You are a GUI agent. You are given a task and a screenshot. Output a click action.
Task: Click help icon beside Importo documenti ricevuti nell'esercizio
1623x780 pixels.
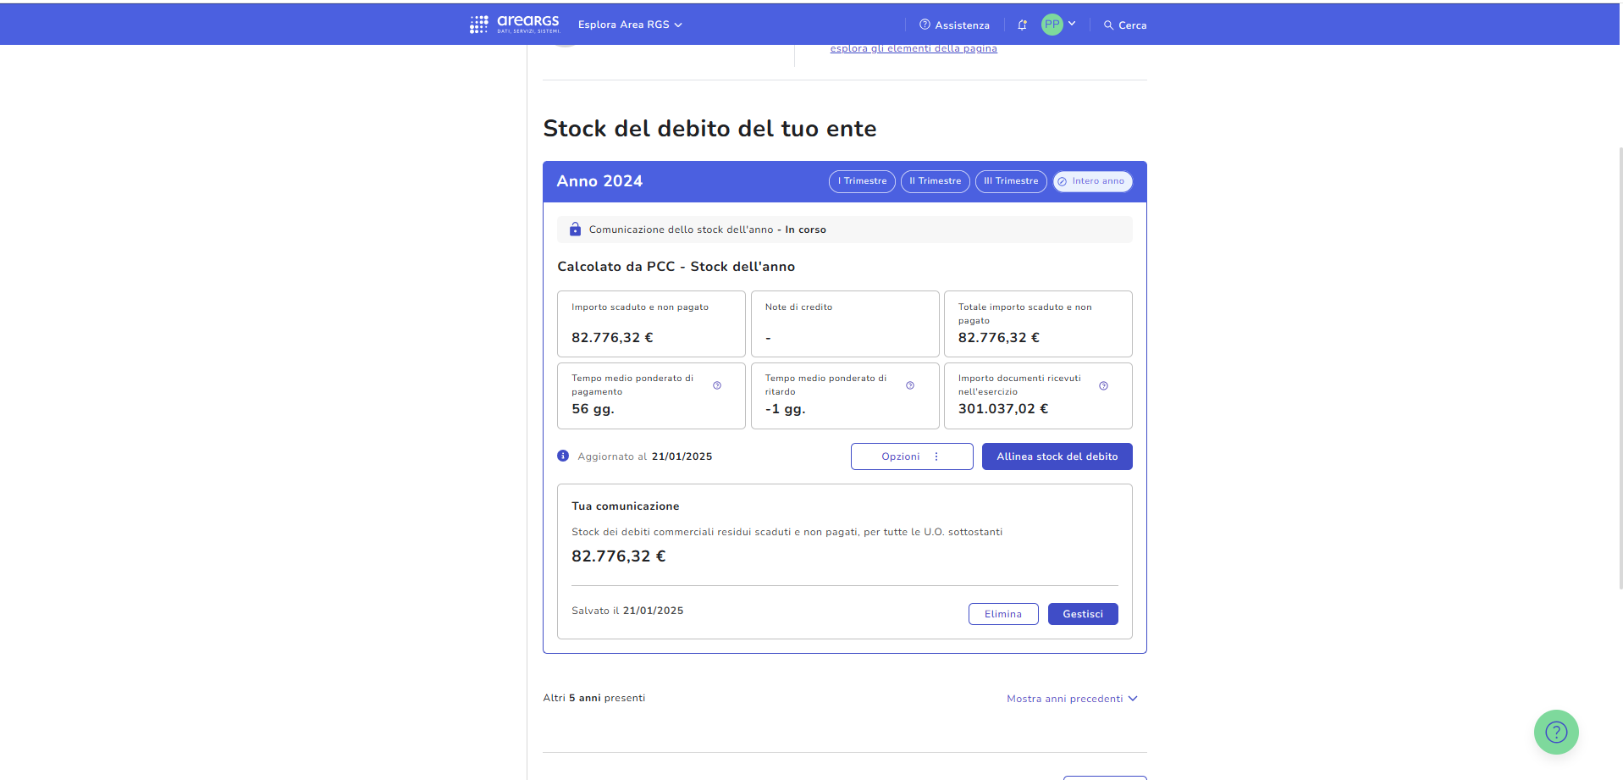1103,385
